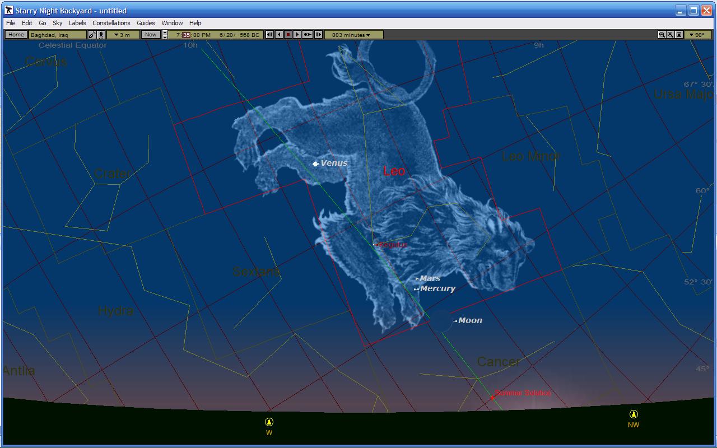The height and width of the screenshot is (448, 717).
Task: Click the time stepper down arrow
Action: tap(165, 37)
